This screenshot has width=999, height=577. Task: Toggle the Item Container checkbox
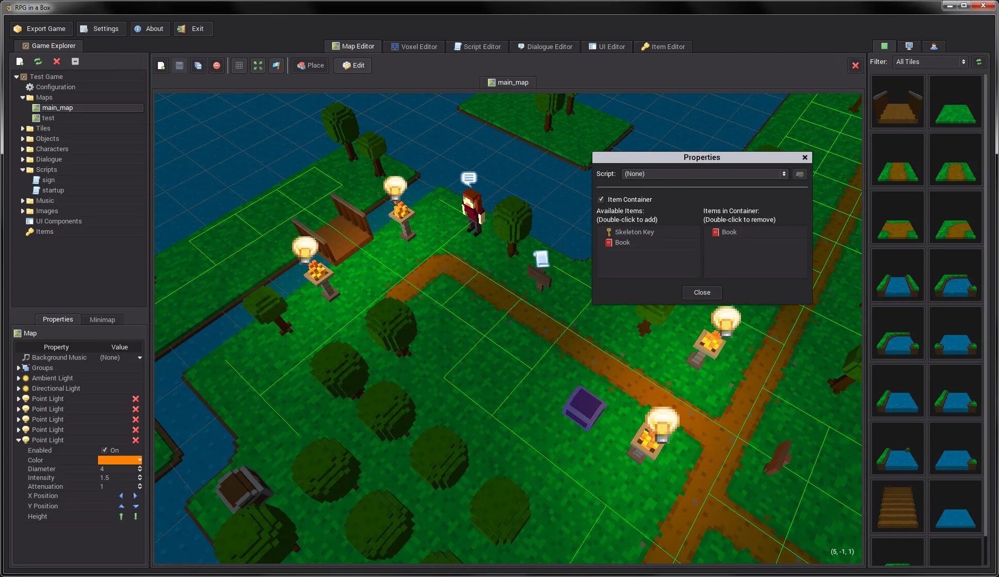coord(601,199)
